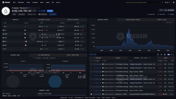This screenshot has height=99, width=176.
Task: Toggle the switch above the transfers table
Action: click(x=168, y=55)
